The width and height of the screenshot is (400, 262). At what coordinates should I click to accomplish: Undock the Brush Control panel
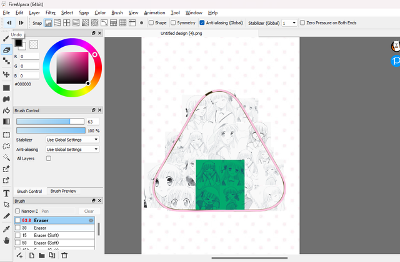[x=94, y=110]
